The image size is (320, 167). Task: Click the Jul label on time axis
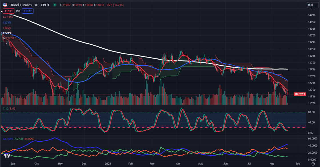tap(249, 164)
